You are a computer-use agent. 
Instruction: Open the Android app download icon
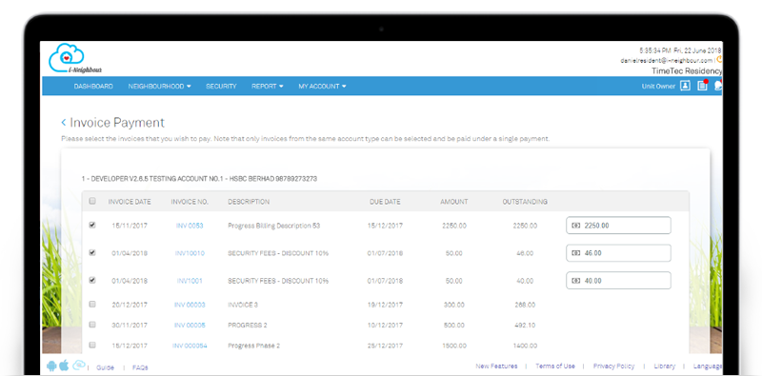51,366
